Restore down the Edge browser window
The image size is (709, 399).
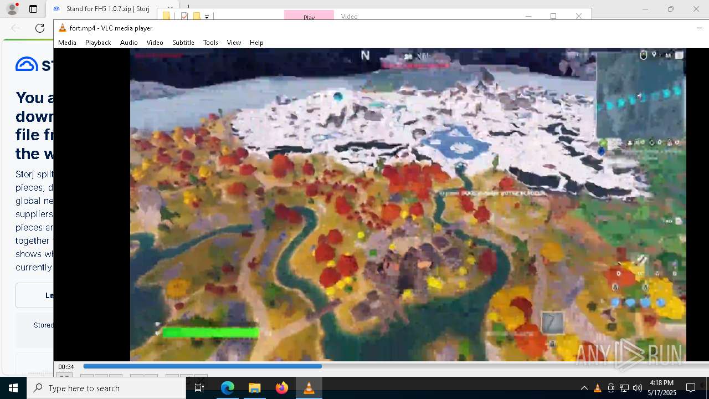coord(670,9)
